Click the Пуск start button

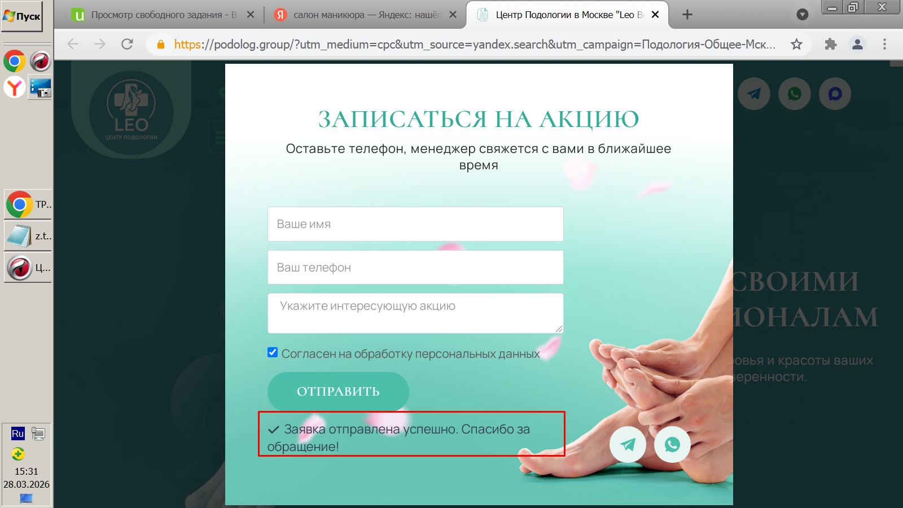(x=22, y=16)
